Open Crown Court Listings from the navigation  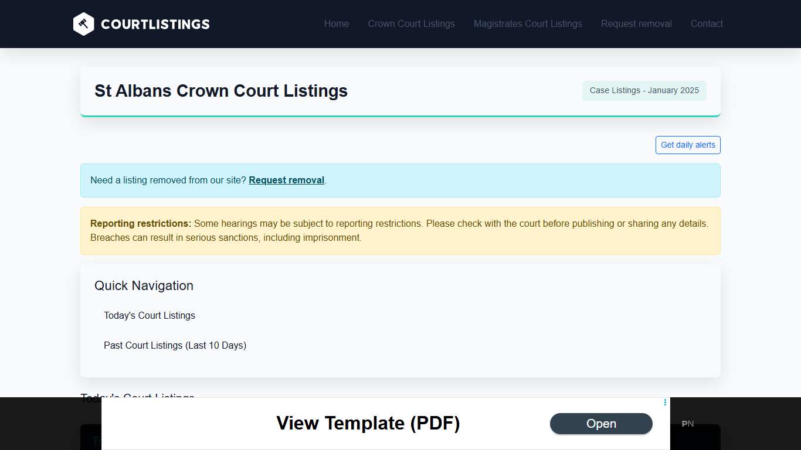[411, 24]
